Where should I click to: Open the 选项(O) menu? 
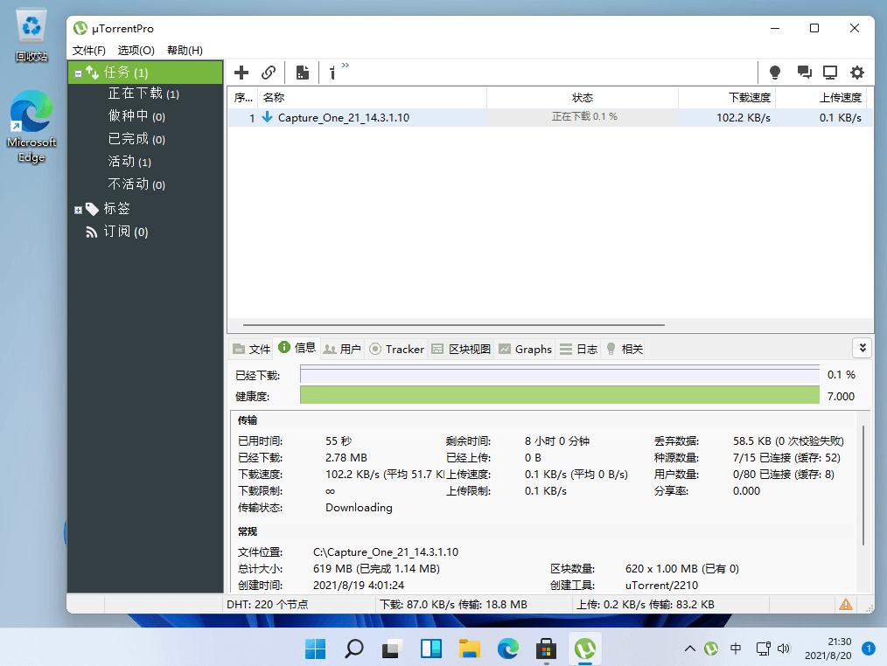[136, 51]
